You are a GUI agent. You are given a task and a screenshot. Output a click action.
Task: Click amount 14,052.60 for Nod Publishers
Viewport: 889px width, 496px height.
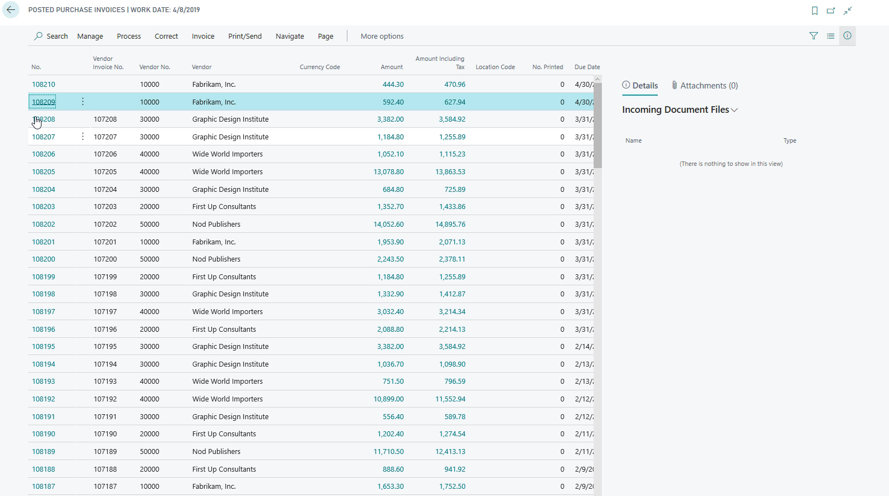(388, 224)
